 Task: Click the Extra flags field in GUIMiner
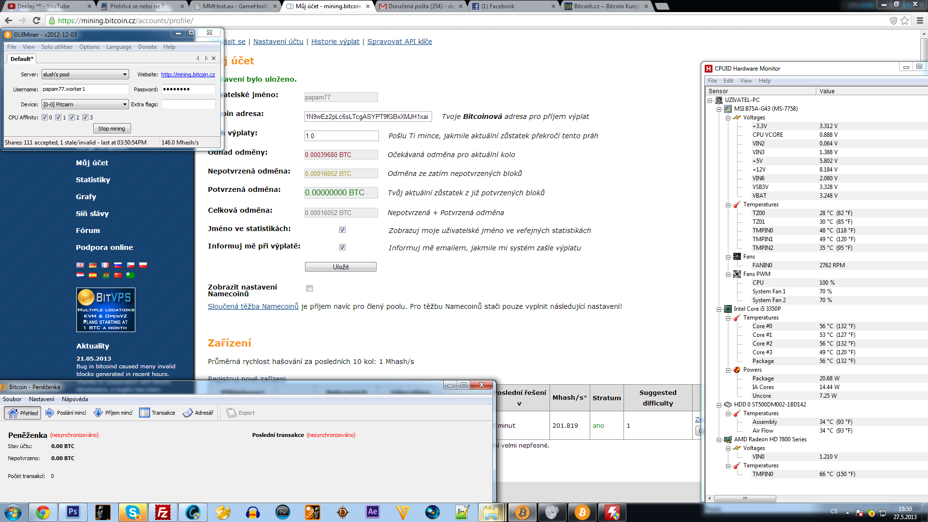coord(188,104)
